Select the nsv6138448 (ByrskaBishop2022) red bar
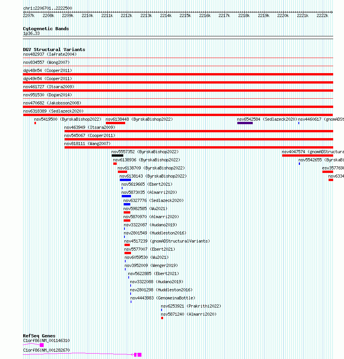This screenshot has width=344, height=359. pos(116,123)
